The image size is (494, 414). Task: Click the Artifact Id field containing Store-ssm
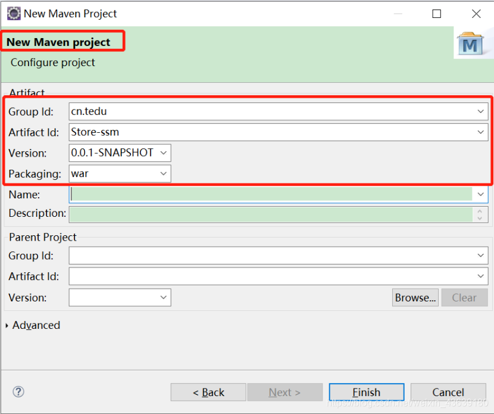point(279,132)
